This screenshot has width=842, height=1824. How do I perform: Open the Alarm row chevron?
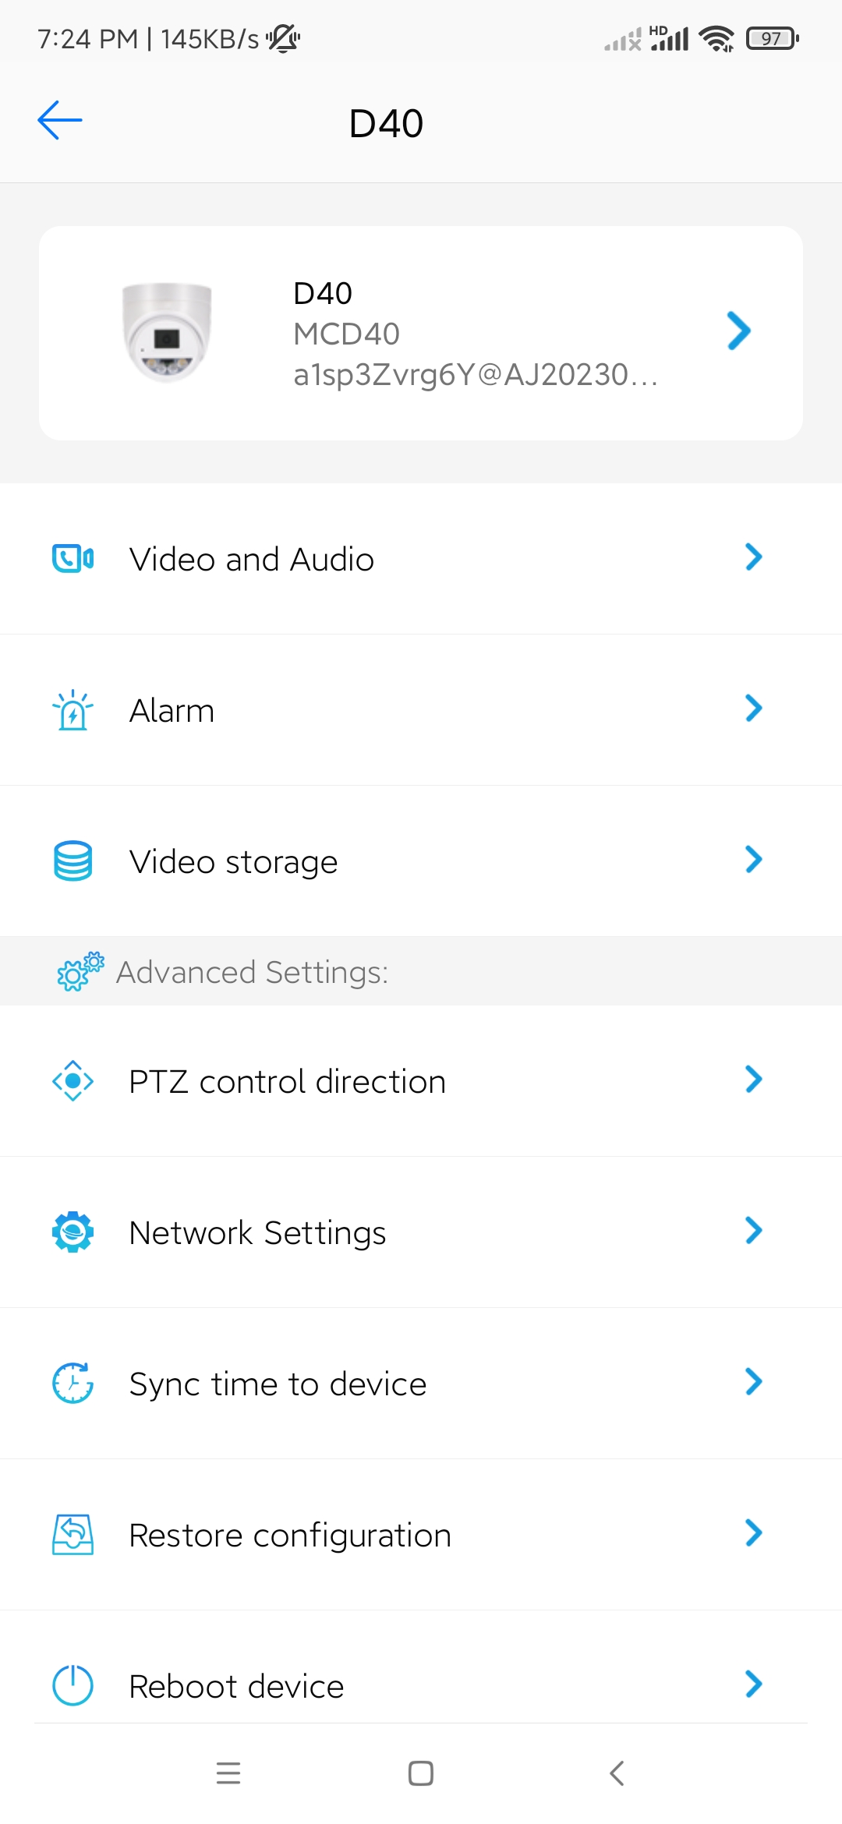tap(753, 708)
